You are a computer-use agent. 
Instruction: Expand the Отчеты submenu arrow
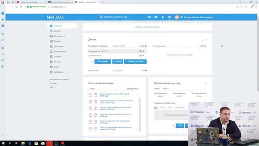pyautogui.click(x=74, y=62)
